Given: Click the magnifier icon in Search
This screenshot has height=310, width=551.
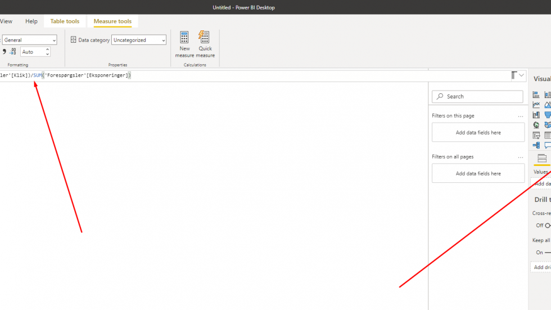Looking at the screenshot, I should click(x=440, y=96).
